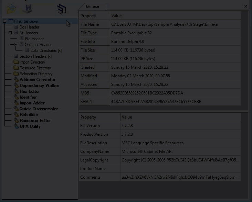252x202 pixels.
Task: Select the MD5 hash value
Action: click(x=147, y=93)
